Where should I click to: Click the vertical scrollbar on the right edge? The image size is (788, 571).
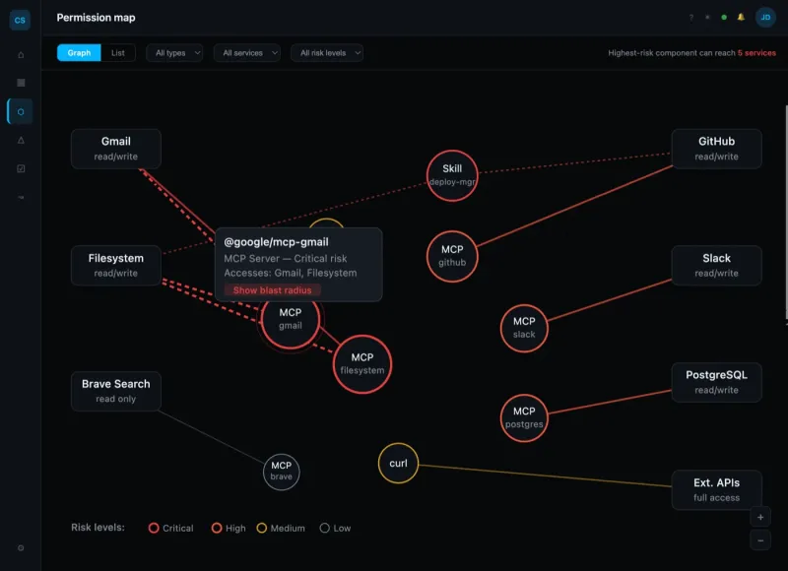(786, 212)
